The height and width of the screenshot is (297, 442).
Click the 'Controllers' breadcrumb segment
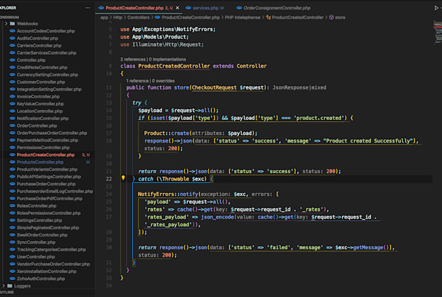[138, 18]
